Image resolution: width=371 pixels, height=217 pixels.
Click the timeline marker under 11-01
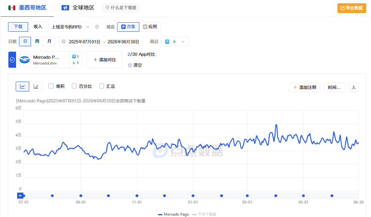137,196
